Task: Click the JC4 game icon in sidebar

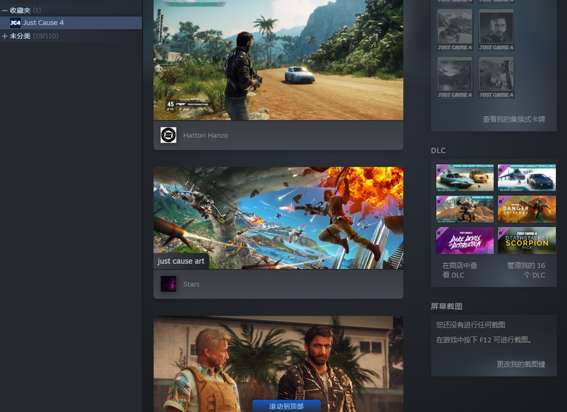Action: tap(15, 23)
